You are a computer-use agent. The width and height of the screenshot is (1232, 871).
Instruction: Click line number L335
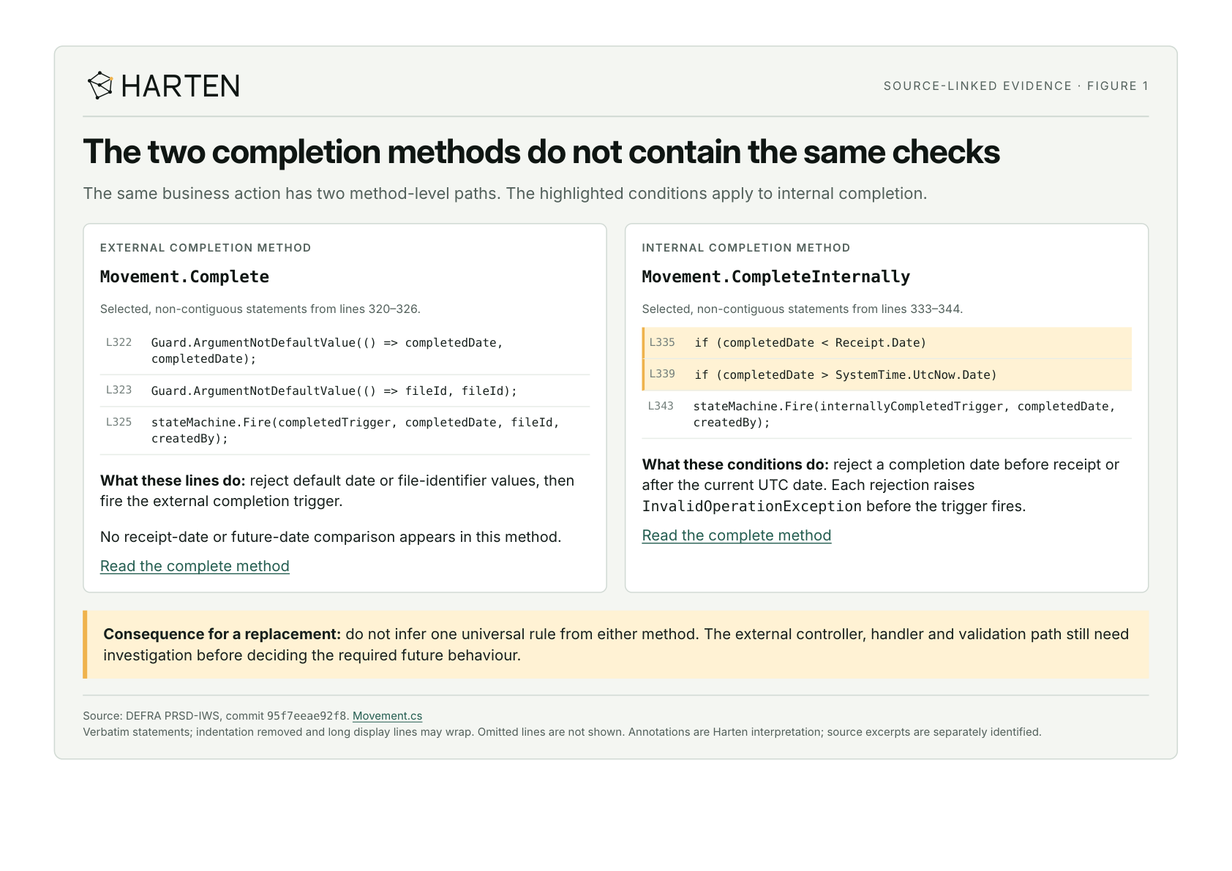662,342
